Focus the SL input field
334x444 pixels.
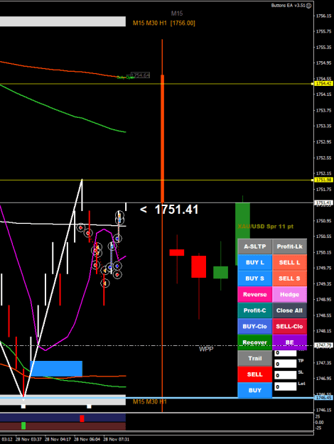pos(285,375)
